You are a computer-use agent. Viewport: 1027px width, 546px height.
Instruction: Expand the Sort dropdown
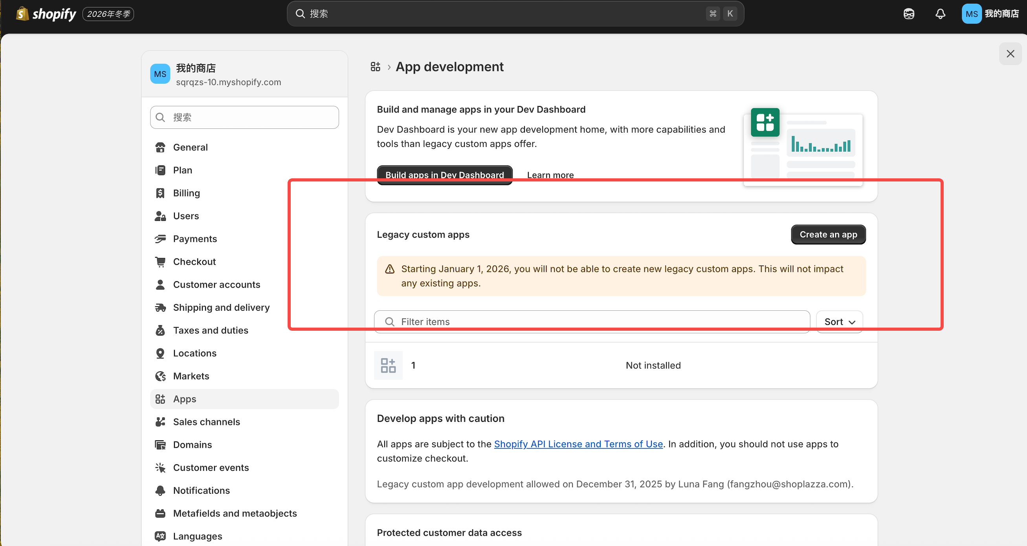[839, 322]
